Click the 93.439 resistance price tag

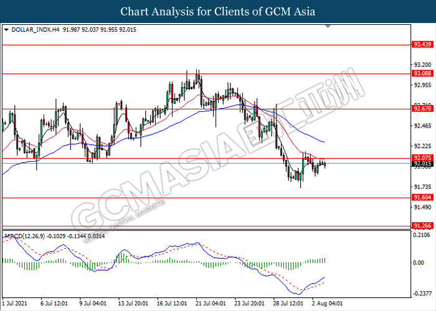(x=423, y=45)
